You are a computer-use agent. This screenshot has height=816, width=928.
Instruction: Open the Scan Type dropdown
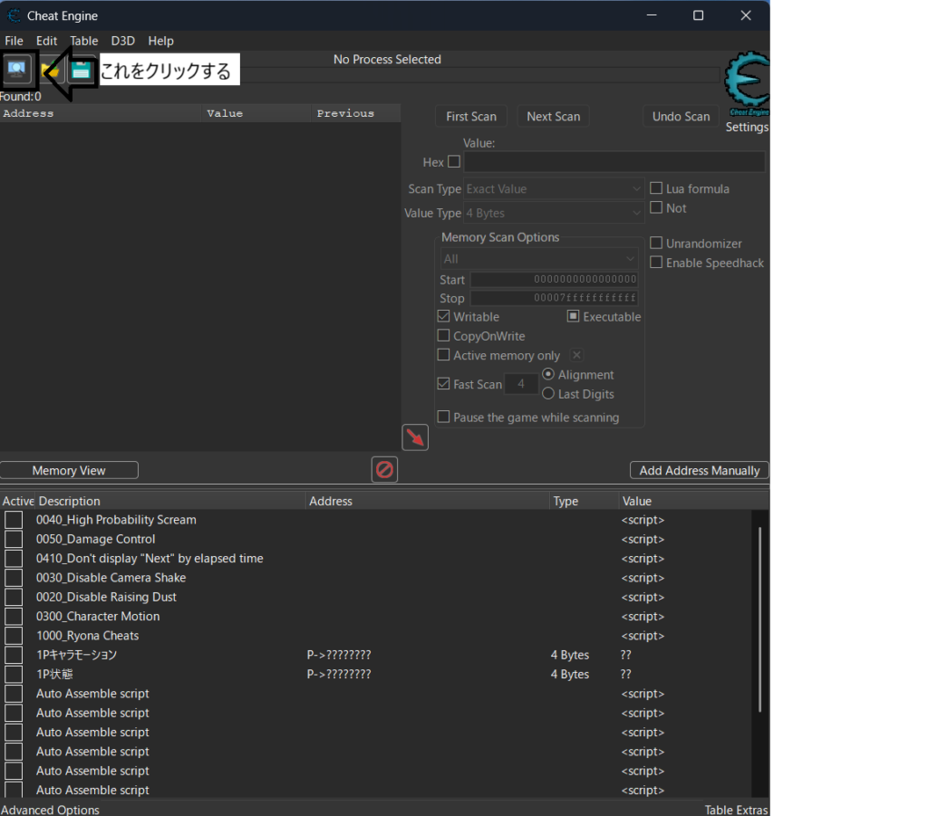[554, 189]
